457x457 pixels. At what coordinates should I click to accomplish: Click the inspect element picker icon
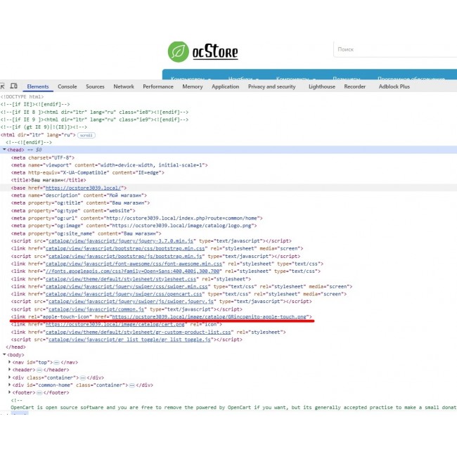4,86
